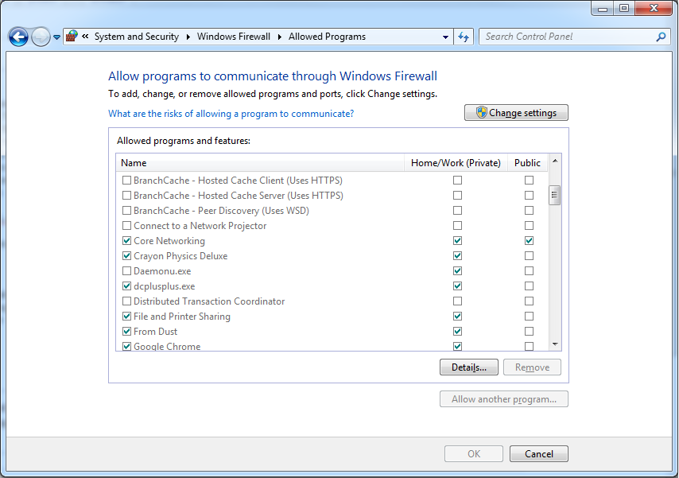Click the list scrollbar down arrow
This screenshot has height=478, width=679.
555,344
